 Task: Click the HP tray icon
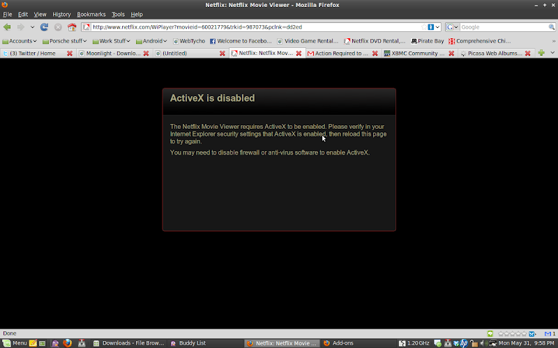[x=464, y=343]
